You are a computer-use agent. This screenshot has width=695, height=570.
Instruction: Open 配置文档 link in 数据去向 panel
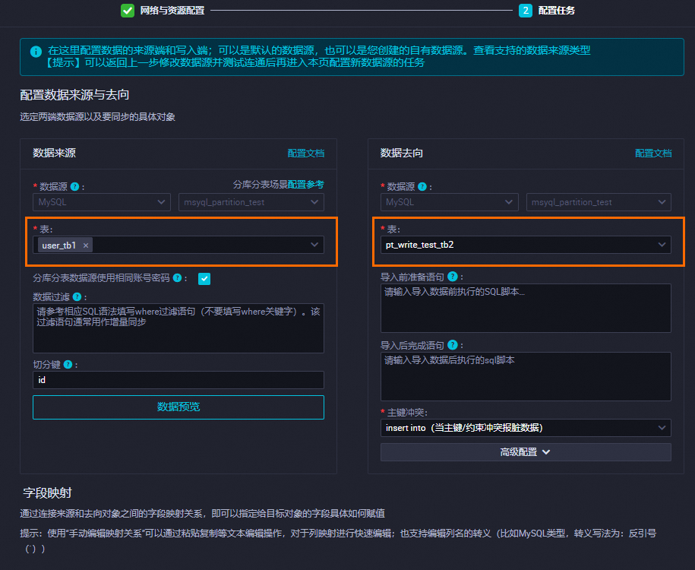click(653, 153)
